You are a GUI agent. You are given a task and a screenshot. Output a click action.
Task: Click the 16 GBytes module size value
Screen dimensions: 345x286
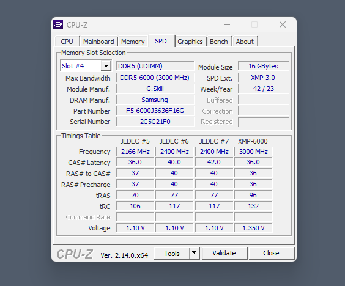[264, 66]
